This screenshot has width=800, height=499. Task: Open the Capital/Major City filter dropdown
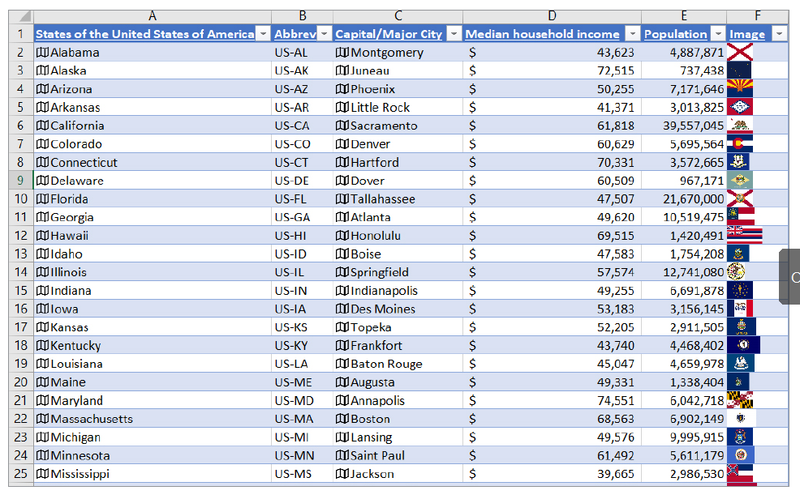[x=454, y=34]
